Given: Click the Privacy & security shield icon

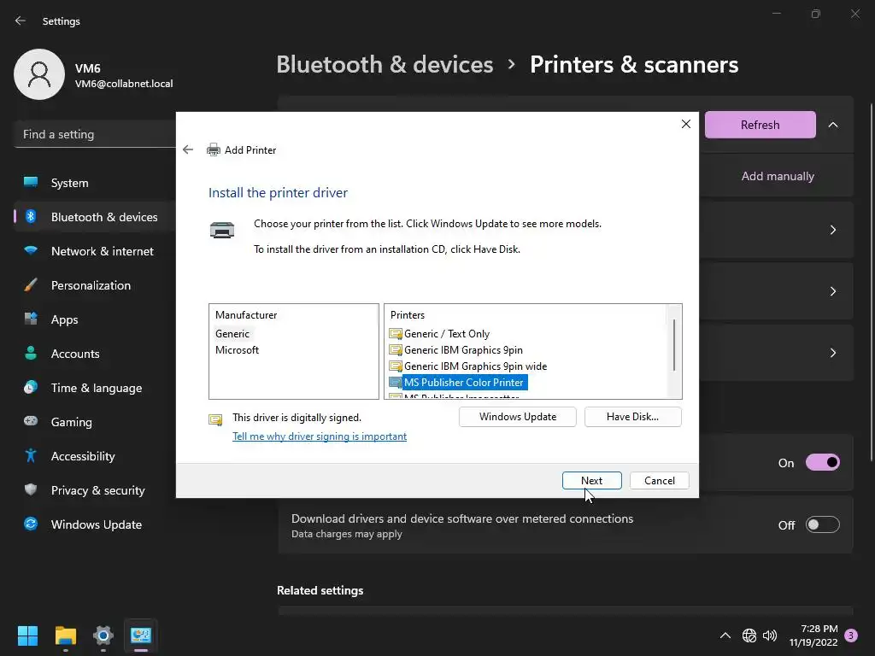Looking at the screenshot, I should (x=31, y=489).
